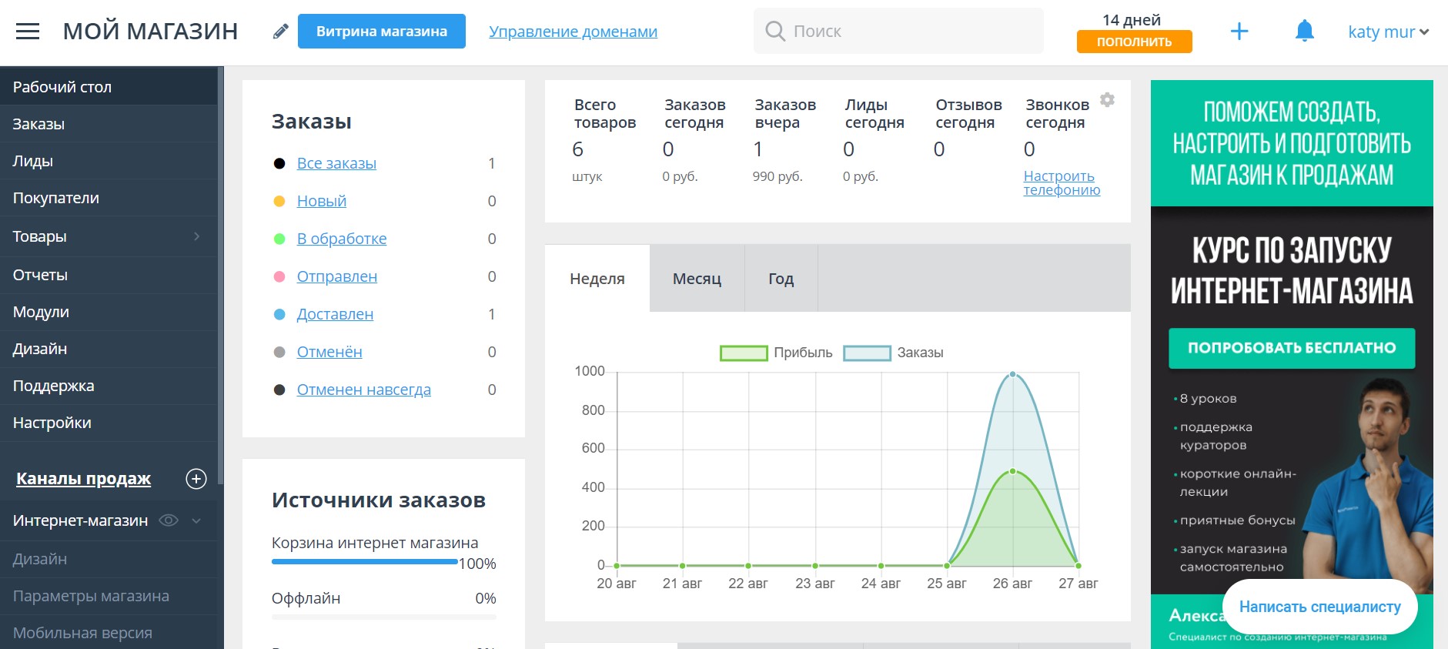Image resolution: width=1448 pixels, height=649 pixels.
Task: Open Отчеты in sidebar menu
Action: (x=109, y=275)
